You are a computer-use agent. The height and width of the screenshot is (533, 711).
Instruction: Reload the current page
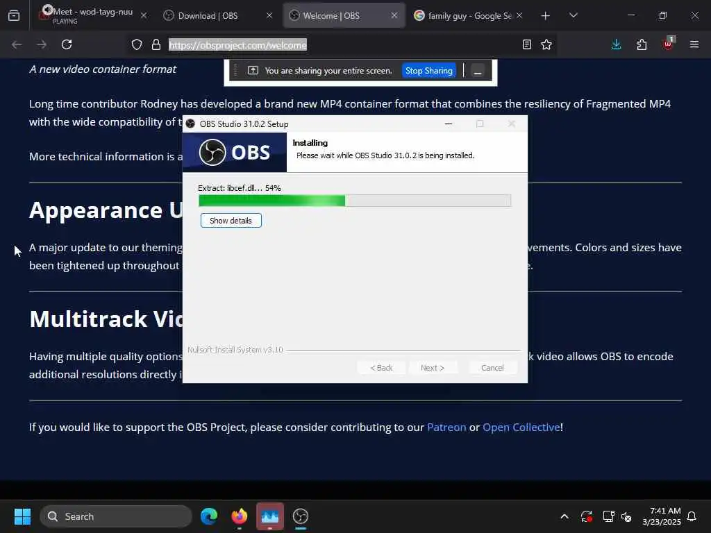(x=67, y=44)
